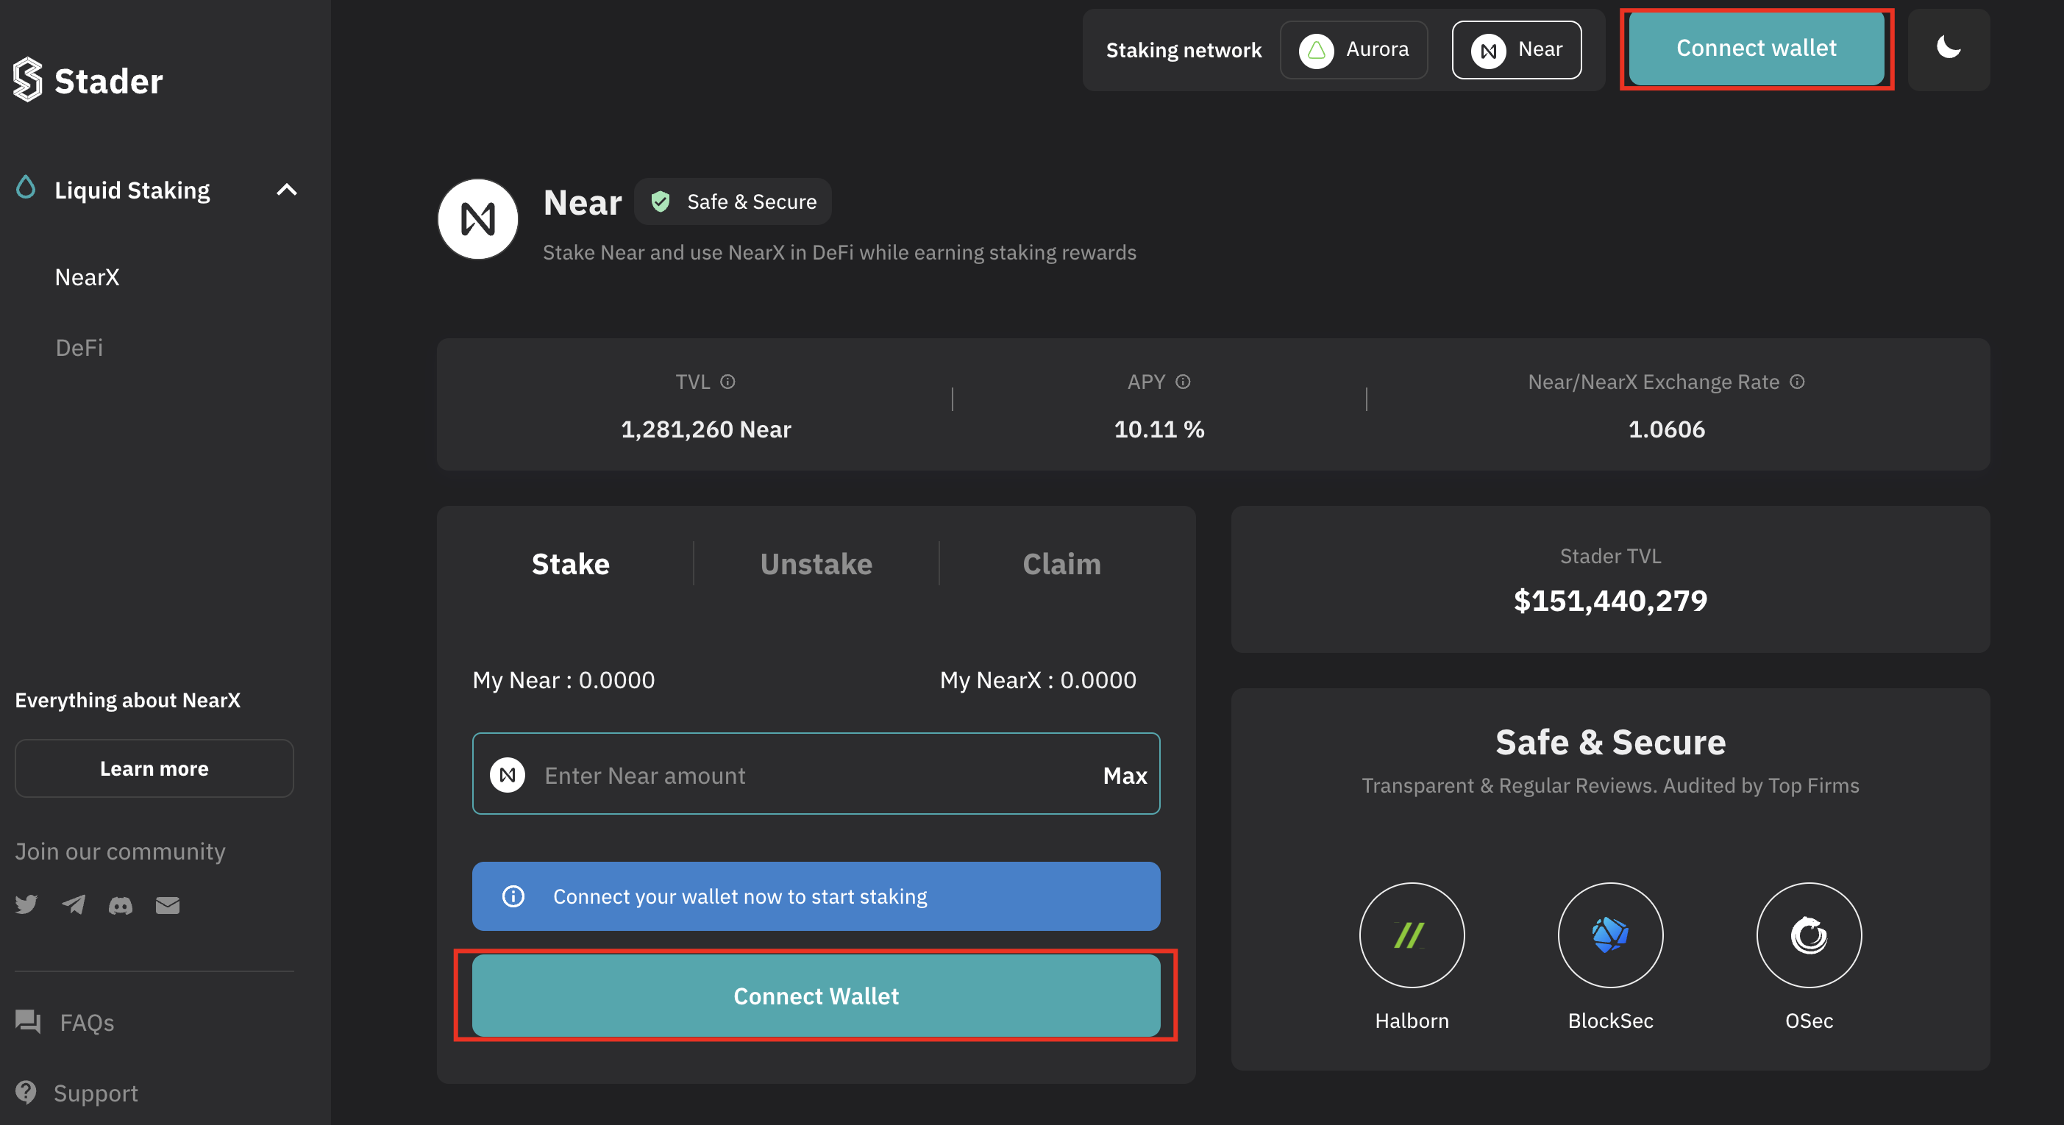Click Aurora network triangle icon
This screenshot has width=2064, height=1125.
[1316, 51]
